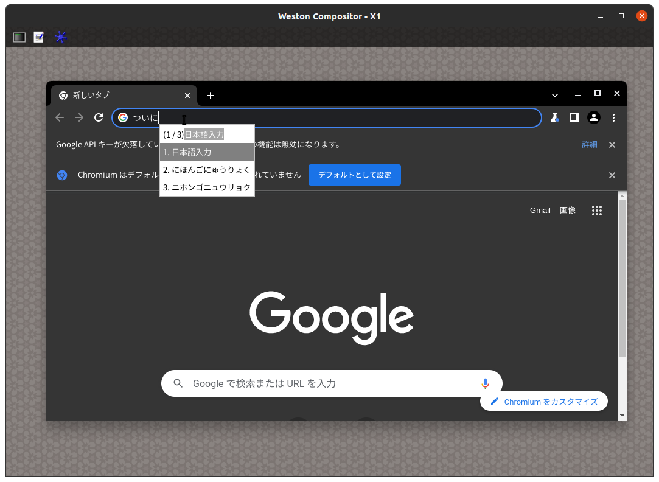Reload the current page
Viewport: 659px width, 482px height.
(x=99, y=117)
